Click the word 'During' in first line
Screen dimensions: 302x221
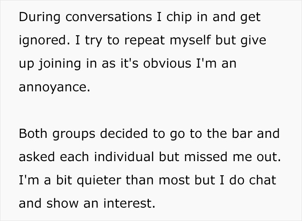point(40,17)
